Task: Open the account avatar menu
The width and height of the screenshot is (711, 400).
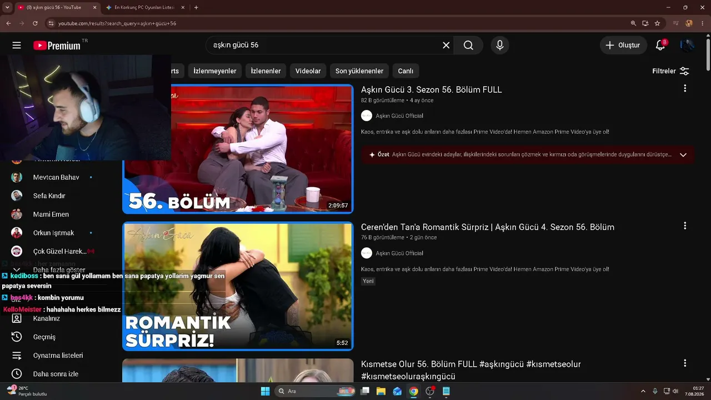Action: coord(687,45)
